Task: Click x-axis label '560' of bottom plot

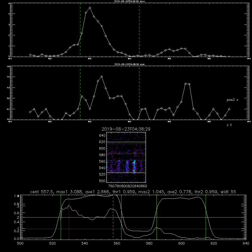Action: (117, 243)
